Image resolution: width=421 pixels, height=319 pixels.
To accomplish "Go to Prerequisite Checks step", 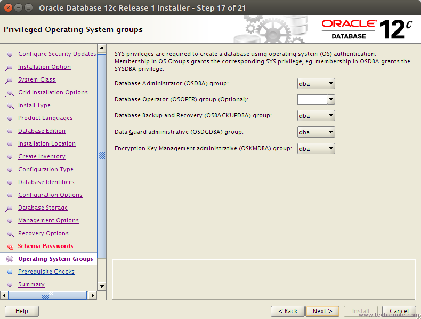I will pos(46,272).
